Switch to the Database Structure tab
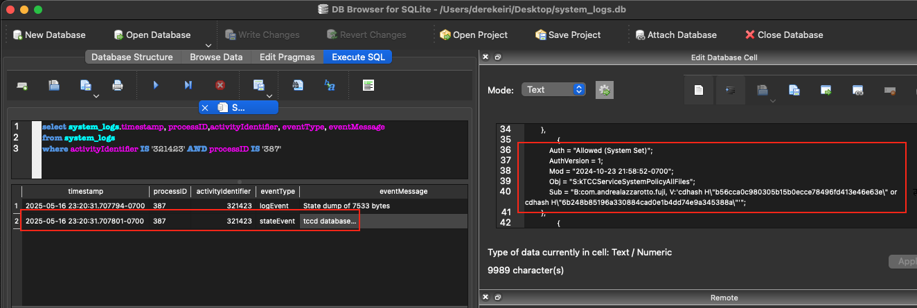917x308 pixels. click(x=132, y=57)
